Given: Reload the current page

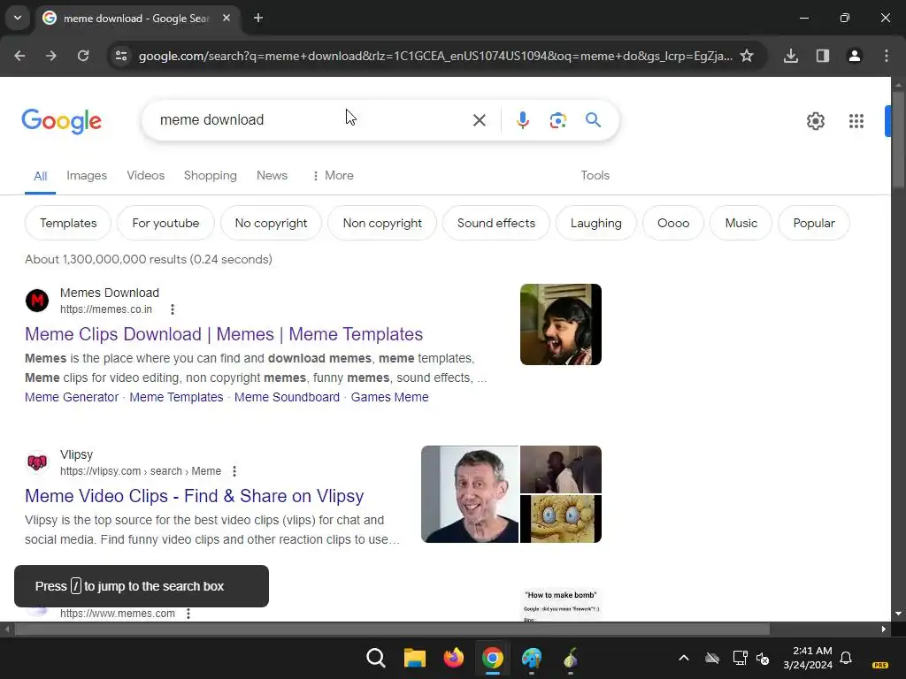Looking at the screenshot, I should click(x=83, y=56).
